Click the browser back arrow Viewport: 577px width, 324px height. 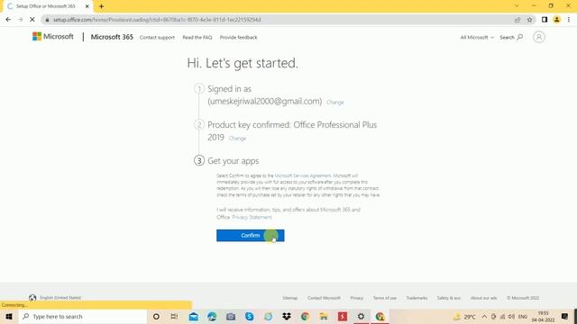tap(8, 20)
